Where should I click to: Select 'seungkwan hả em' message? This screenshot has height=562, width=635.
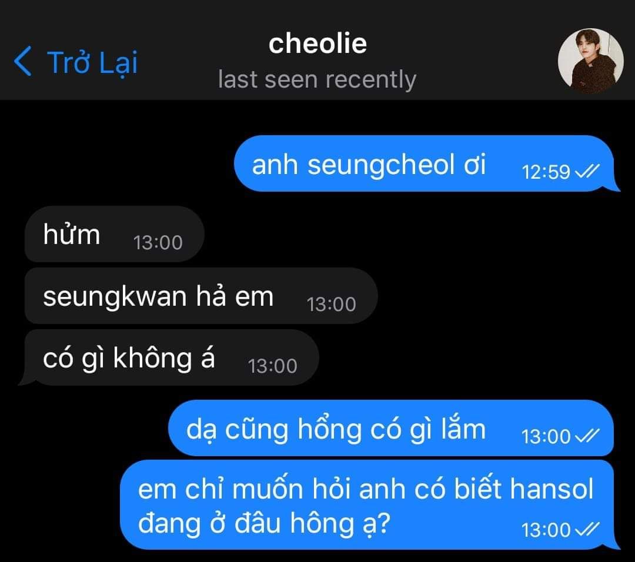201,296
